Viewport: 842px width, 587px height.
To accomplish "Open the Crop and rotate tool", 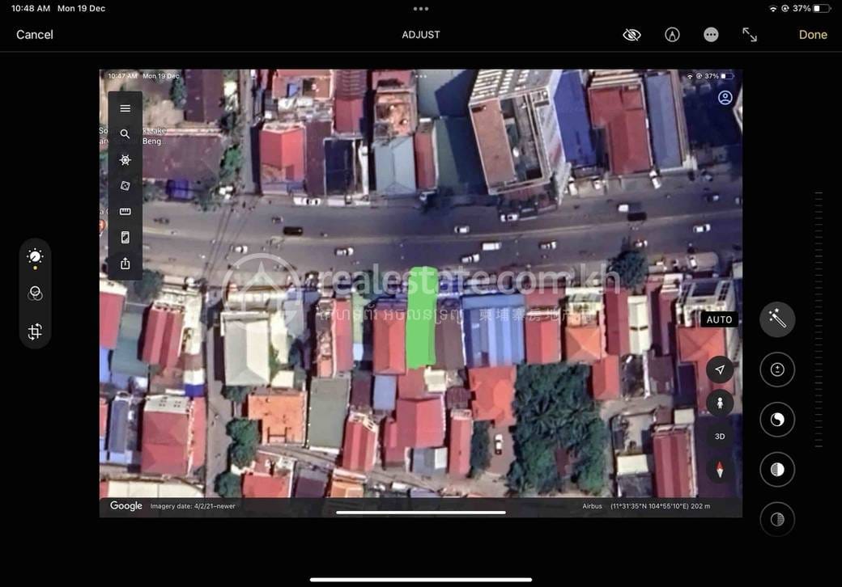I will [x=35, y=332].
